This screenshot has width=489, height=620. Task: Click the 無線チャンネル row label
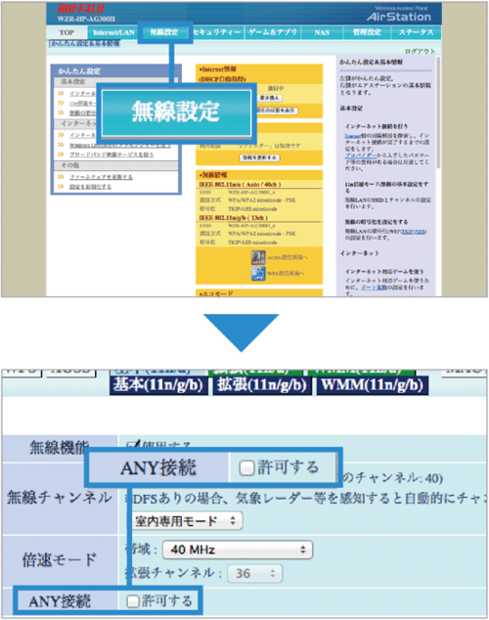pos(60,498)
